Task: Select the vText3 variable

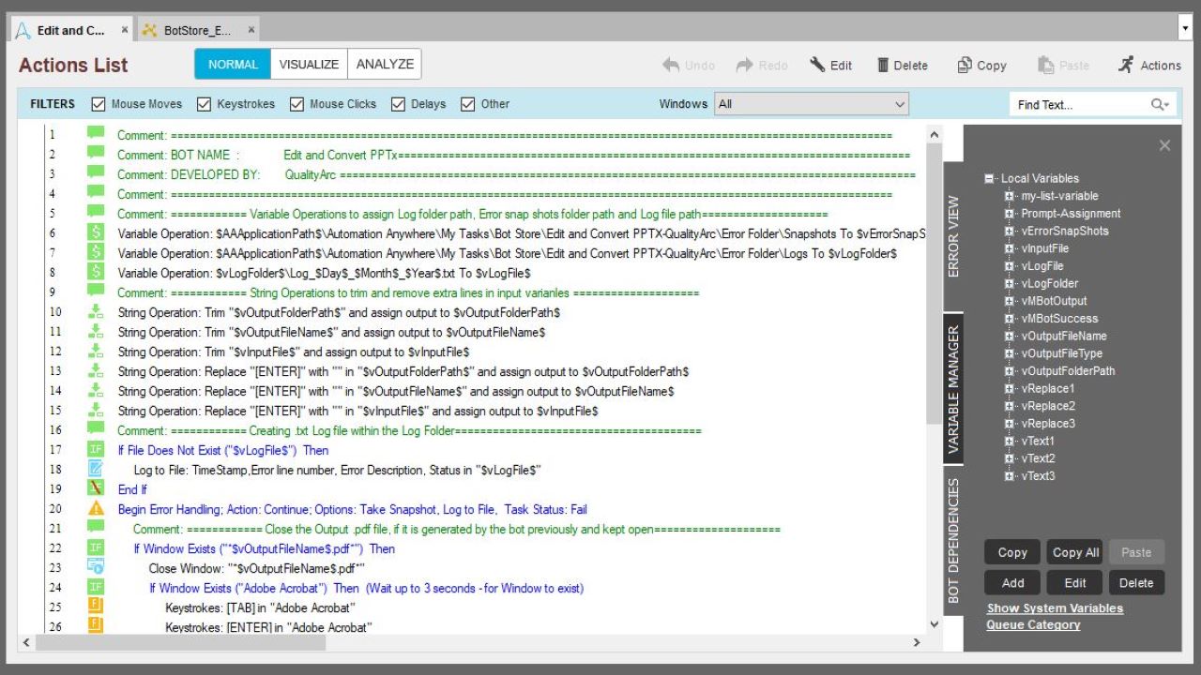Action: tap(1038, 476)
